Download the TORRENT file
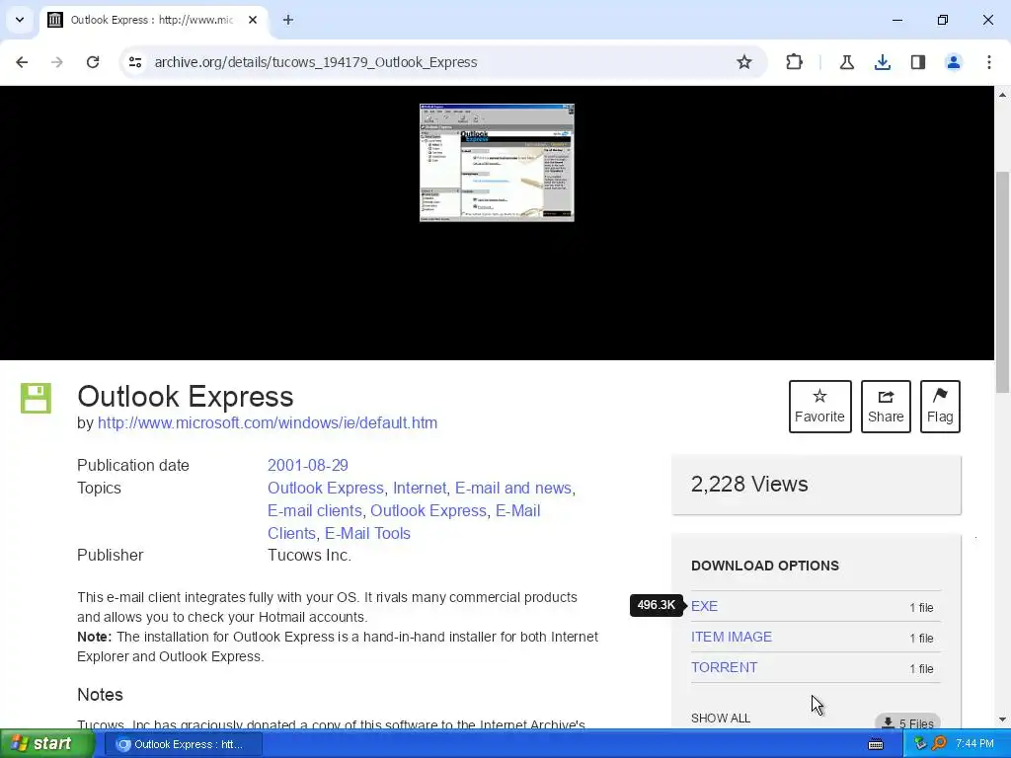The image size is (1011, 758). (724, 667)
